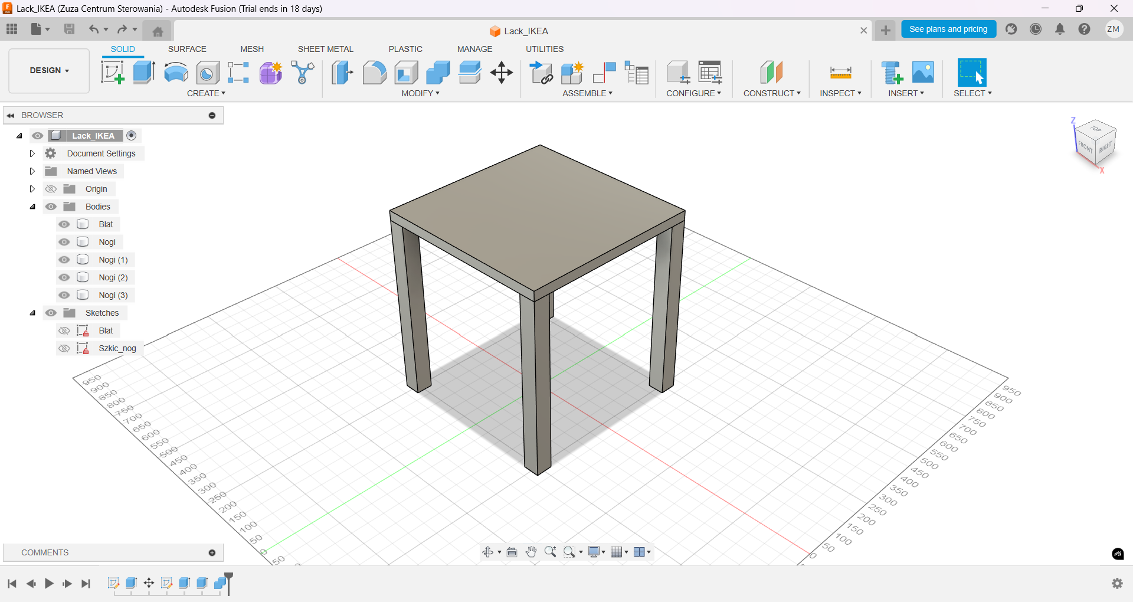Select the Combine tool

pyautogui.click(x=438, y=73)
